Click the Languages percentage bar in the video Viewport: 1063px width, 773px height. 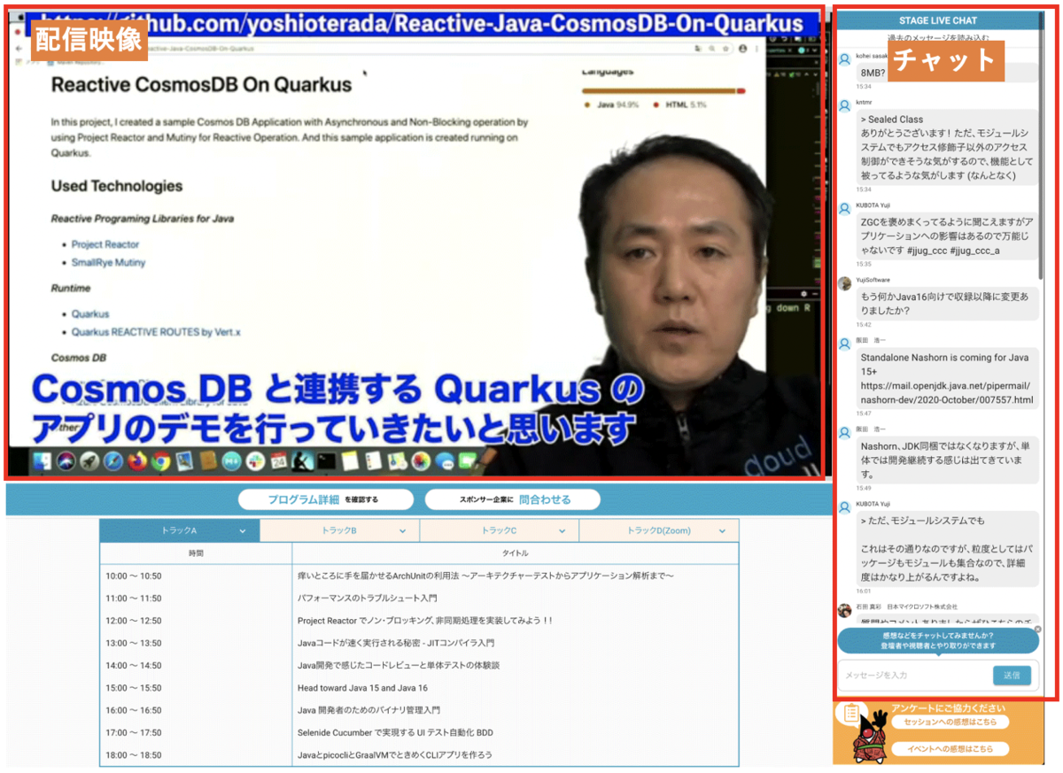pos(664,90)
